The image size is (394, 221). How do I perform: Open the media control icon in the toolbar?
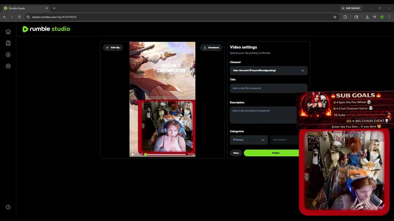point(375,17)
